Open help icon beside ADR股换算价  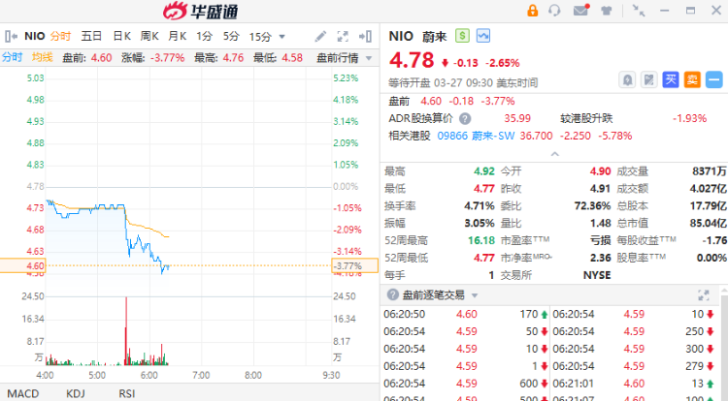[465, 118]
